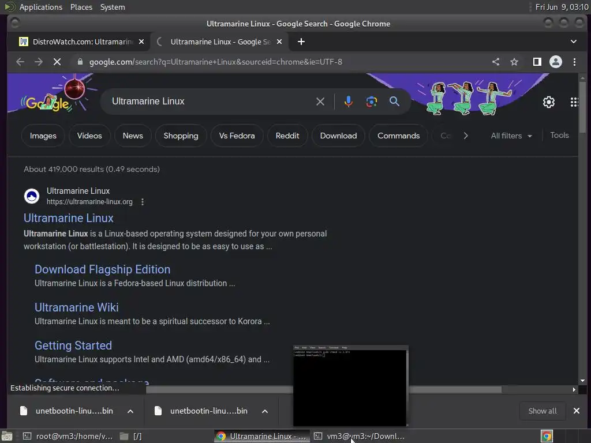Open Google quick settings gear
The width and height of the screenshot is (591, 443).
click(548, 102)
